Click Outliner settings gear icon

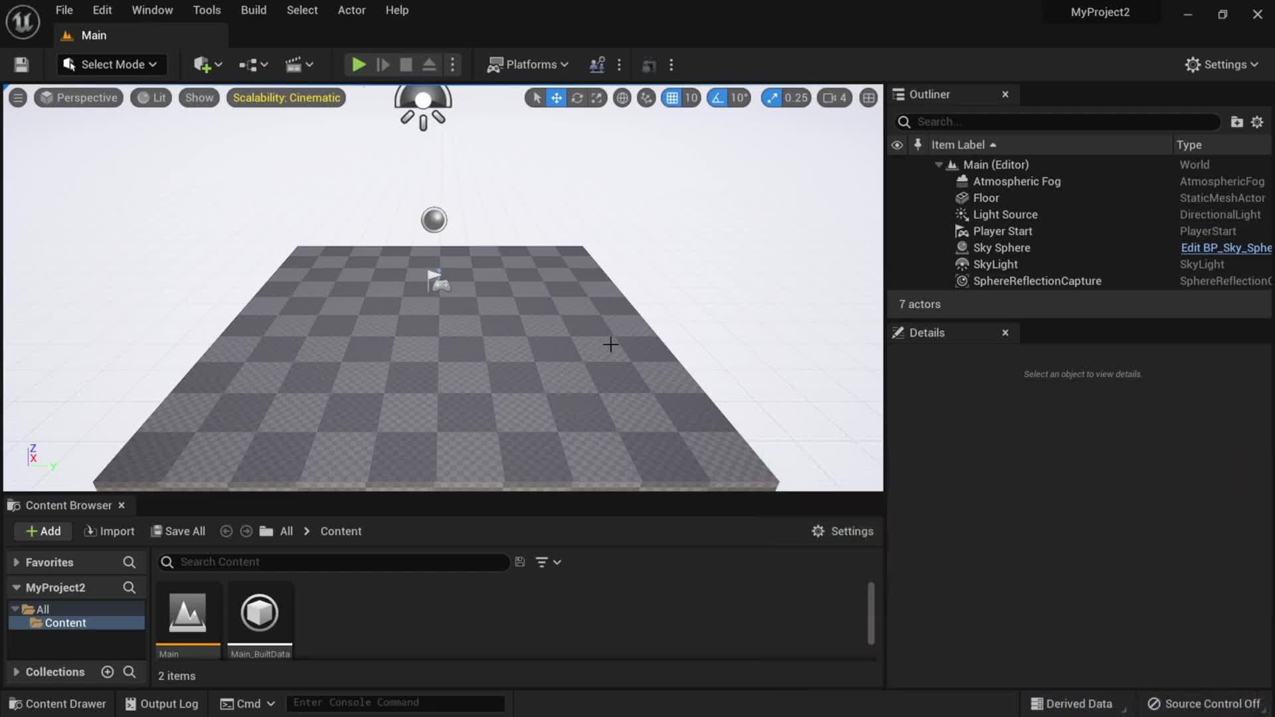(1257, 122)
